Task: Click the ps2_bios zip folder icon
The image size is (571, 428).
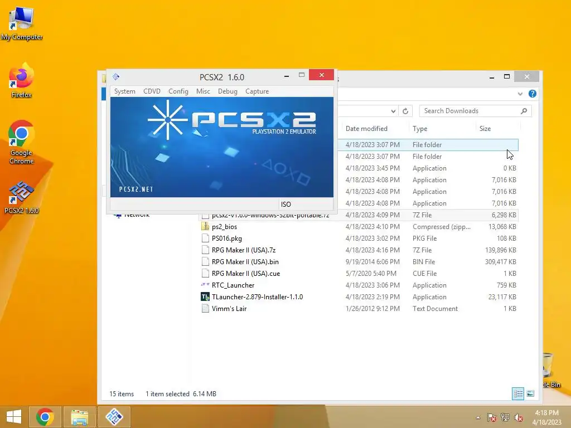Action: 205,226
